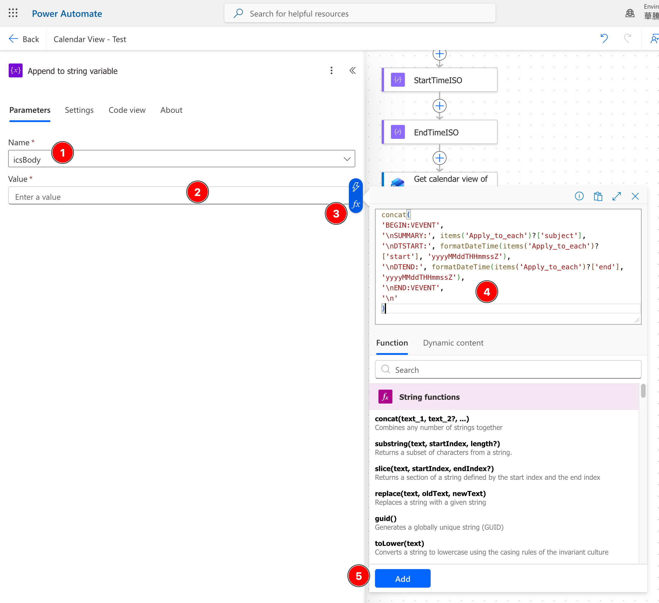The height and width of the screenshot is (603, 659).
Task: Undo the last change
Action: (x=604, y=39)
